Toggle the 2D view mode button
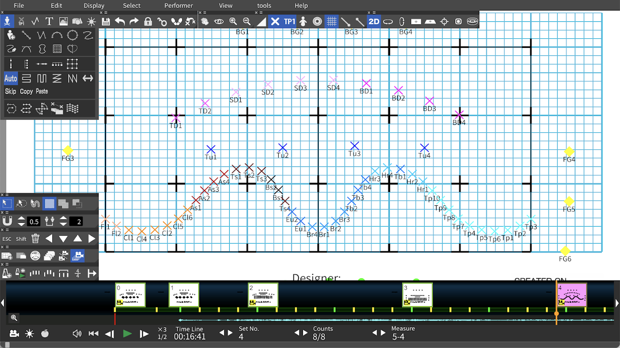Image resolution: width=620 pixels, height=348 pixels. [x=374, y=21]
